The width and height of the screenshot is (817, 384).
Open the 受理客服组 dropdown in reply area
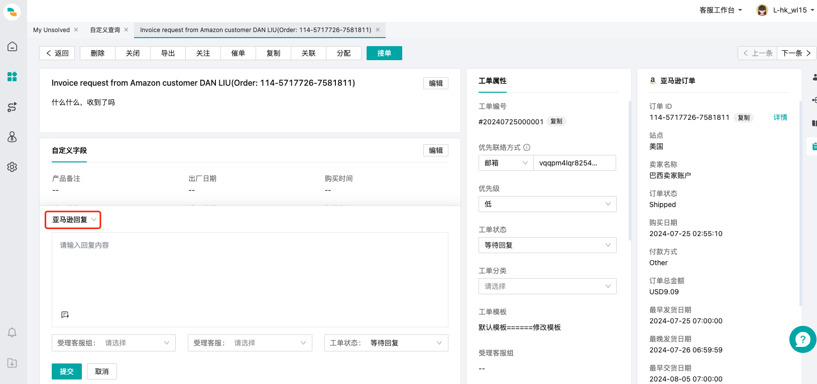(x=113, y=343)
